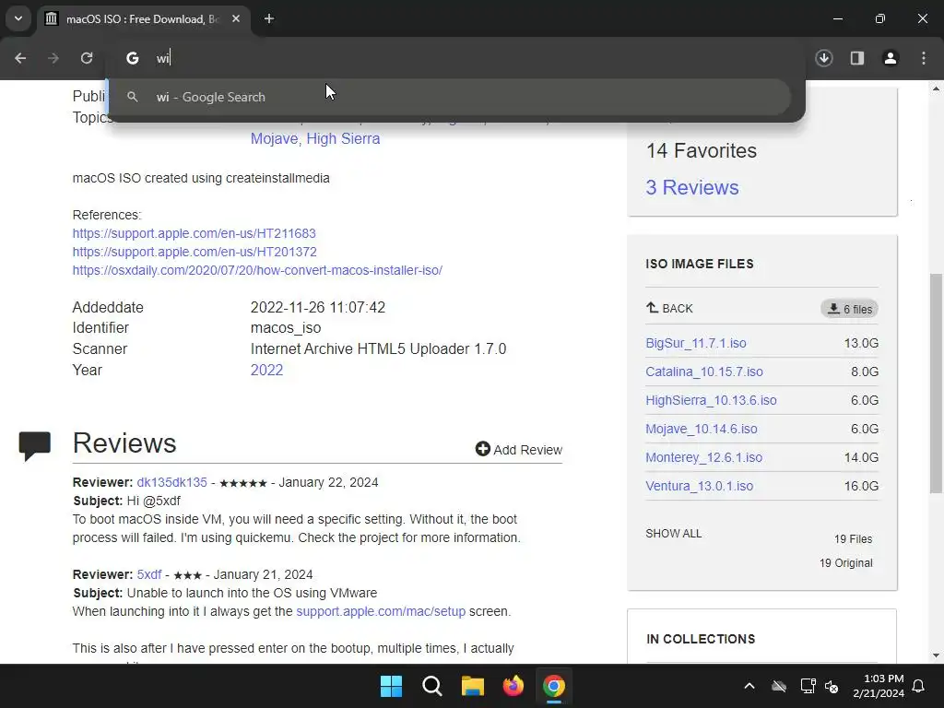Image resolution: width=944 pixels, height=708 pixels.
Task: Open the HT211683 Apple support link
Action: (194, 233)
